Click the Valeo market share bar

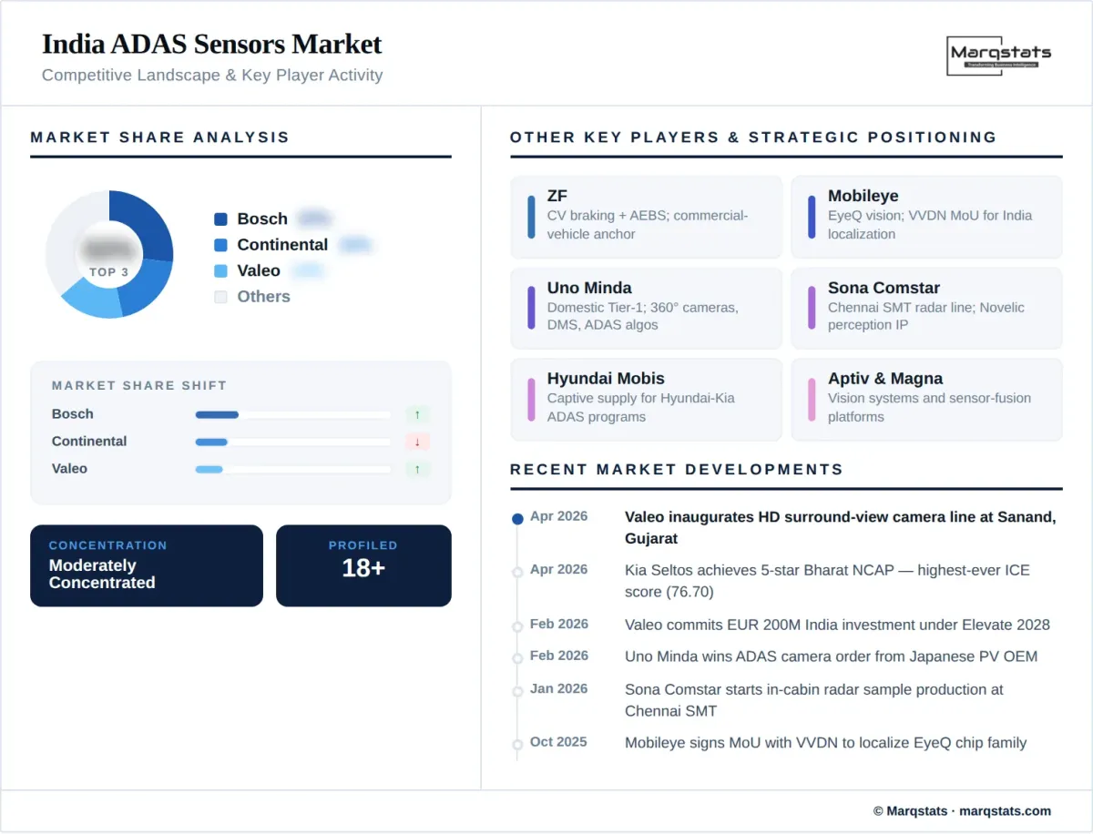293,469
